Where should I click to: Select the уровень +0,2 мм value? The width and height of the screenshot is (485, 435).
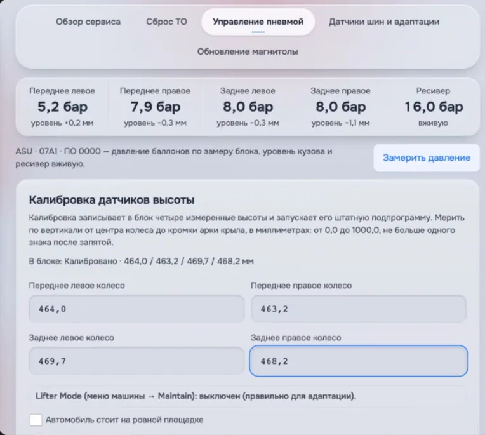point(62,123)
